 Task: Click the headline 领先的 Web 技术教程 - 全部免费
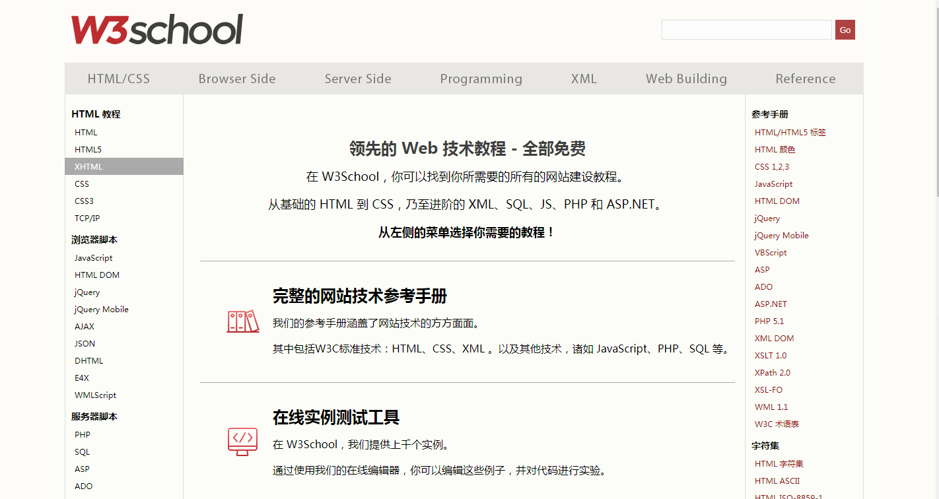tap(468, 149)
